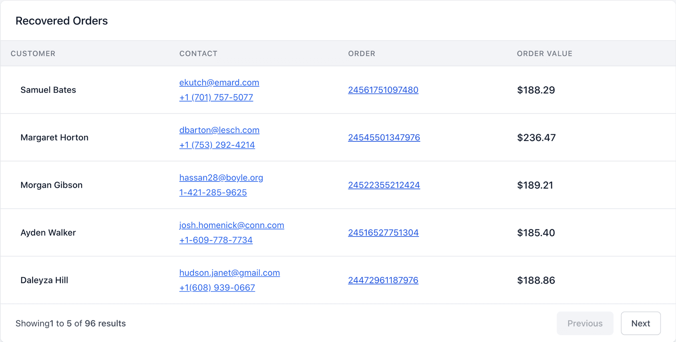This screenshot has height=342, width=676.
Task: Open email link dbarton@lesch.com
Action: tap(219, 130)
